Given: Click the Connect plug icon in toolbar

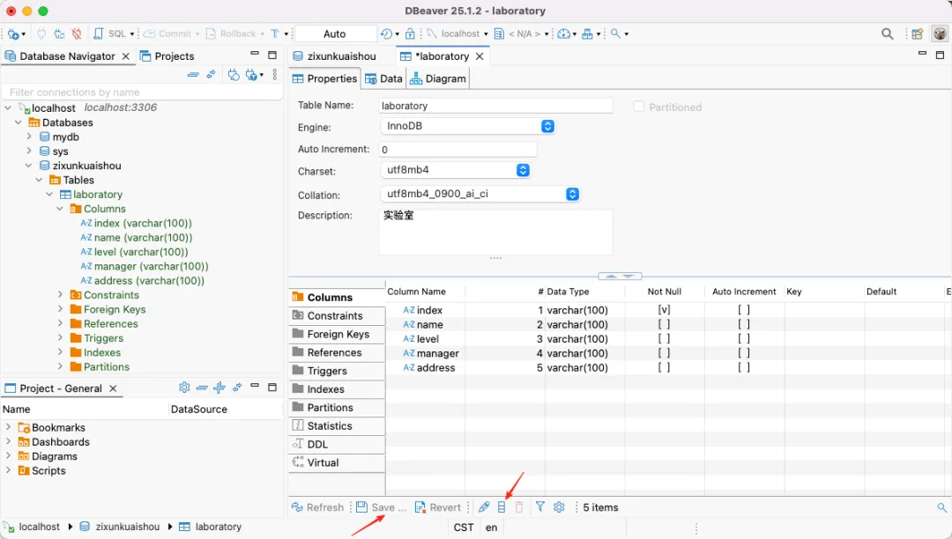Looking at the screenshot, I should pos(41,34).
